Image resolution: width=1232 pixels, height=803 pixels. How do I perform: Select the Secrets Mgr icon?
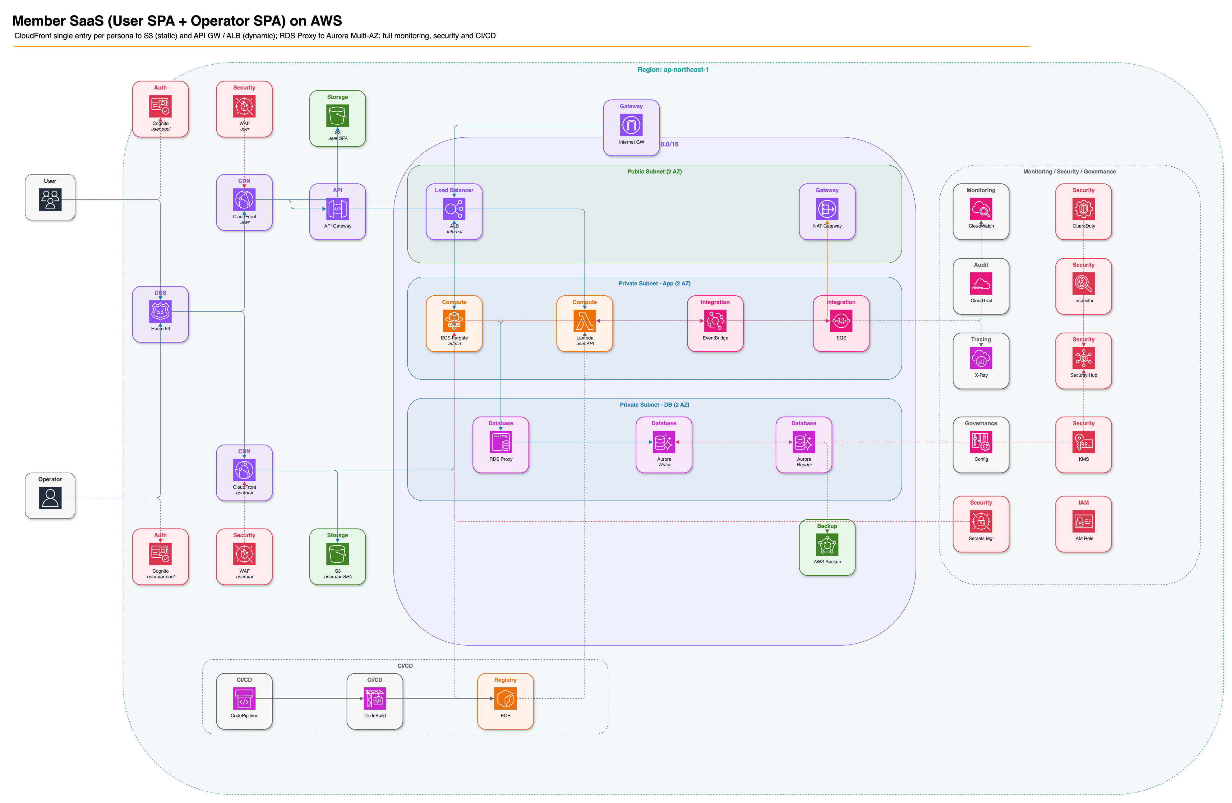[981, 521]
